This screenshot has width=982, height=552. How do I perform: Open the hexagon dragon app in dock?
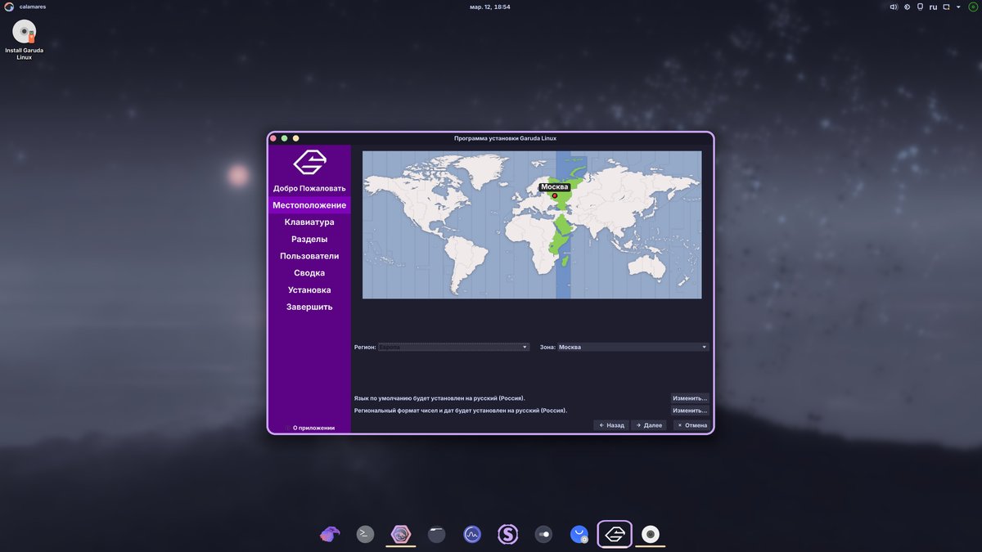point(401,534)
